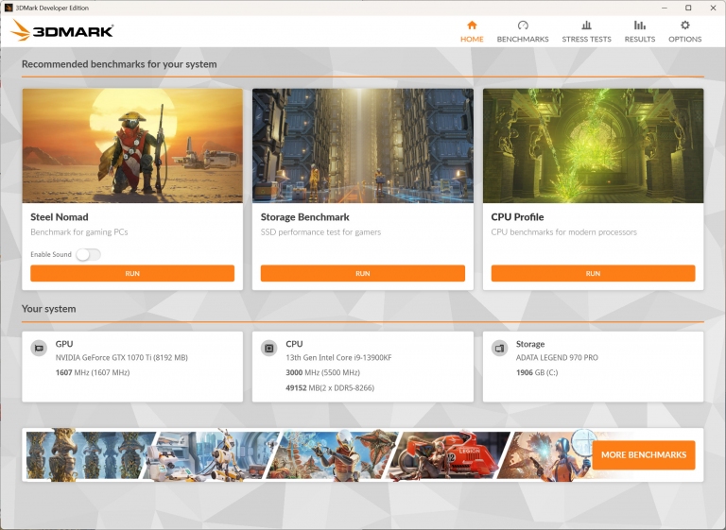Maximize the 3DMark window

pos(687,8)
